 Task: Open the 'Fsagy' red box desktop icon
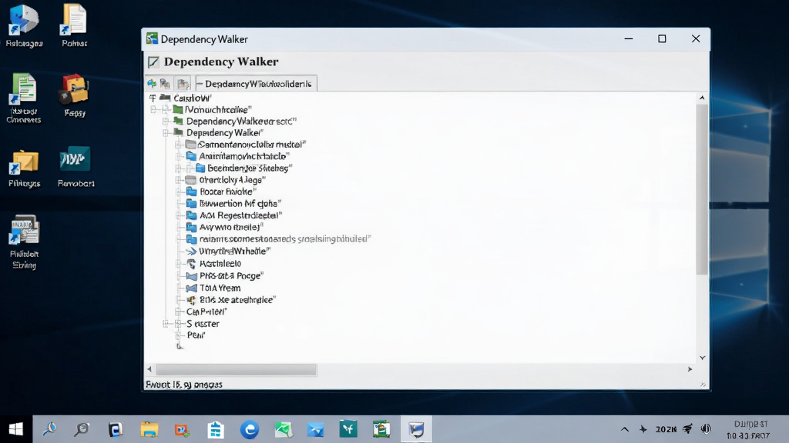point(75,95)
